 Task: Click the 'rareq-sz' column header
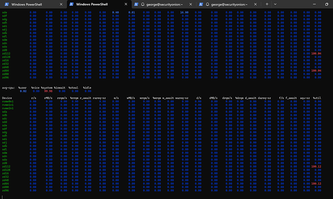coord(99,98)
